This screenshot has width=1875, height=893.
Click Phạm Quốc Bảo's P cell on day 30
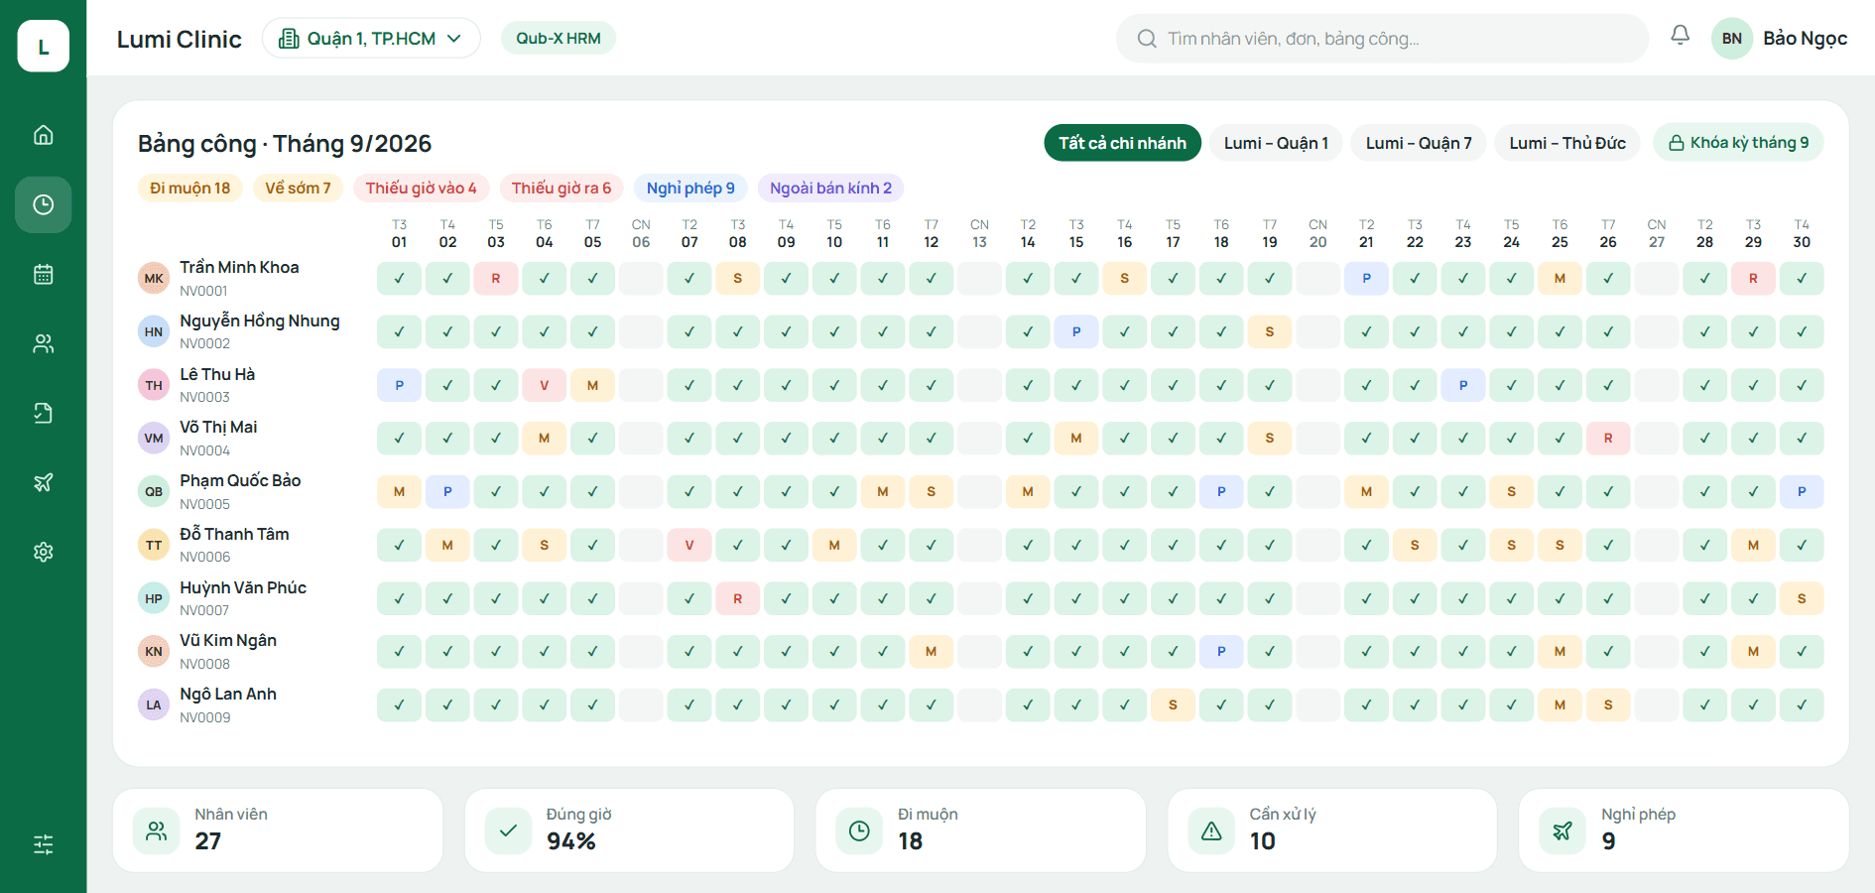click(1802, 491)
